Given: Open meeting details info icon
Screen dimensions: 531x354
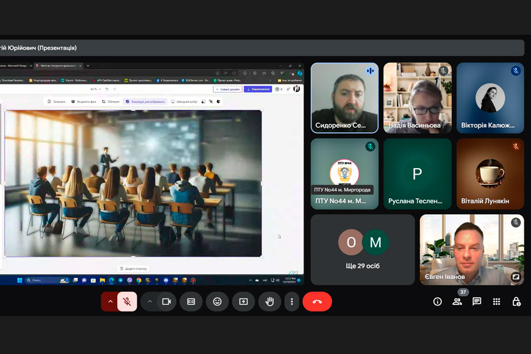Looking at the screenshot, I should click(438, 301).
